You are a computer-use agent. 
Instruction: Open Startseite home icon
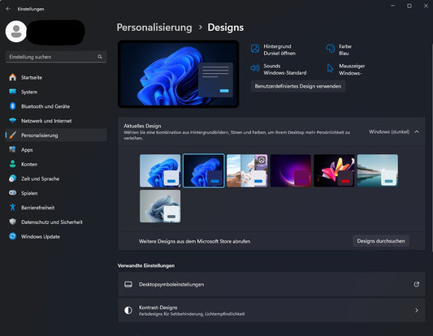click(12, 77)
